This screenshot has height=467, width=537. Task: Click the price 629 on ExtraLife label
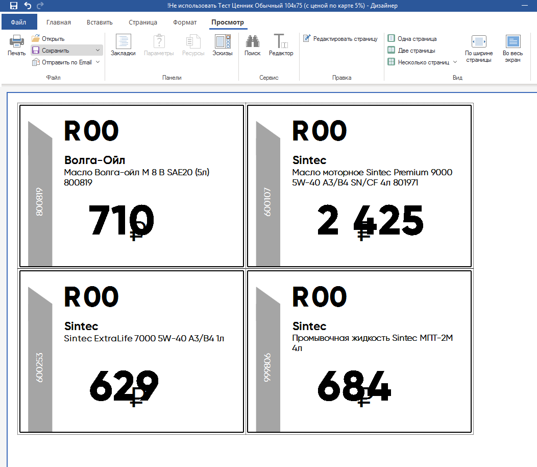point(124,386)
